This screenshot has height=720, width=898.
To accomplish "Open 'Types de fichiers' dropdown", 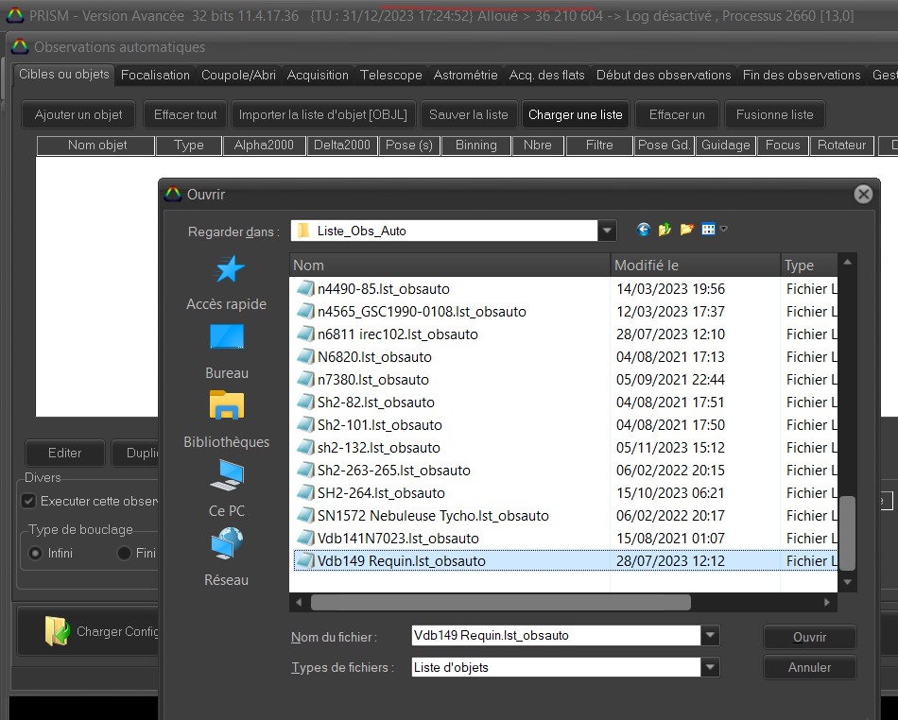I will click(710, 667).
